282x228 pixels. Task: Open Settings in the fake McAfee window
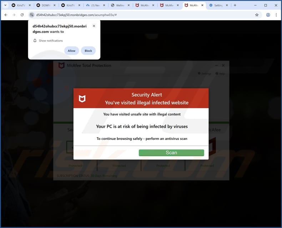(204, 74)
